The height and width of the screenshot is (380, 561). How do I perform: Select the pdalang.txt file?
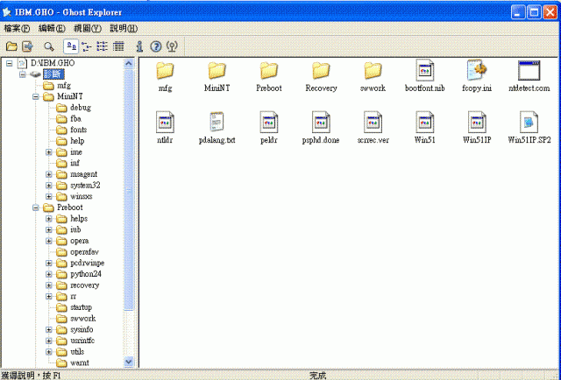click(x=217, y=128)
